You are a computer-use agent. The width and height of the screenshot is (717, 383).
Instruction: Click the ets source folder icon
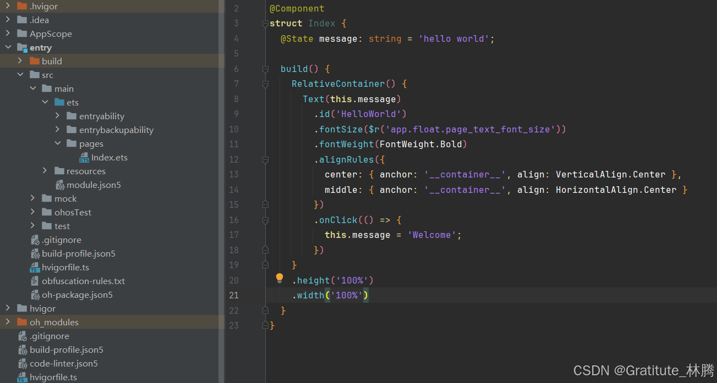click(x=59, y=102)
